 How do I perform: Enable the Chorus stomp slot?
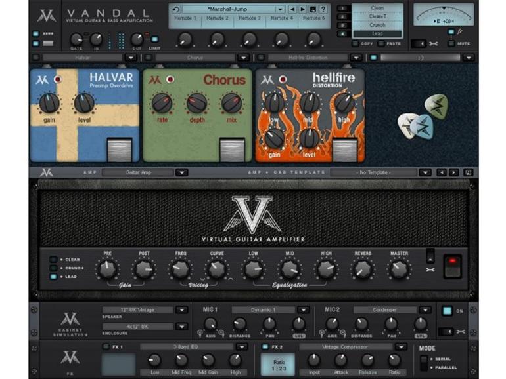tap(149, 58)
